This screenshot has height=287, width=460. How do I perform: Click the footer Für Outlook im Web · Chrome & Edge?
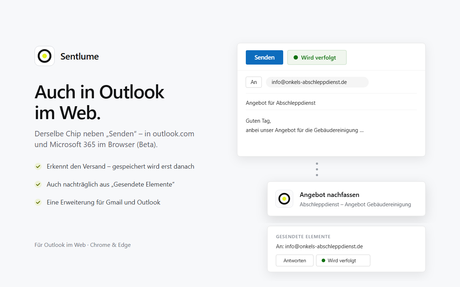[x=83, y=245]
